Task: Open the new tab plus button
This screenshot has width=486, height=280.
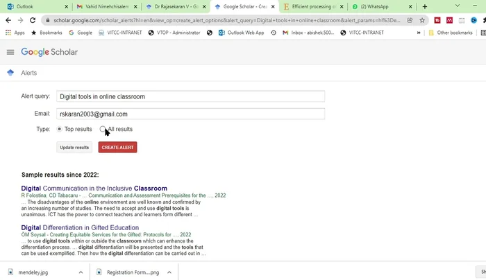Action: [425, 6]
